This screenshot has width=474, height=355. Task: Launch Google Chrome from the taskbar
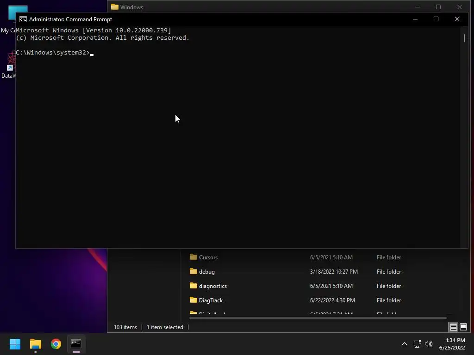tap(56, 344)
